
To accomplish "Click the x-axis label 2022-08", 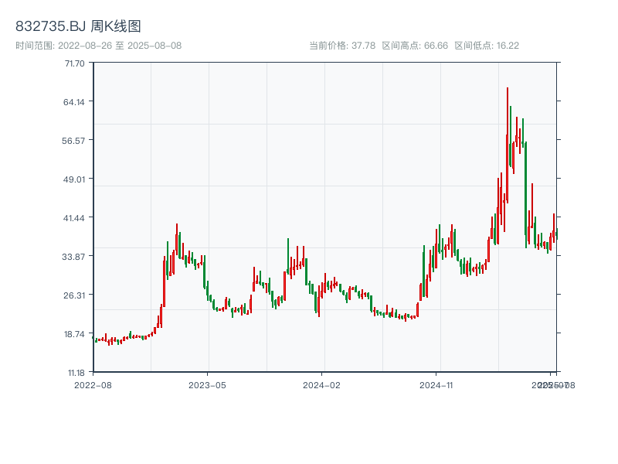I will point(93,385).
